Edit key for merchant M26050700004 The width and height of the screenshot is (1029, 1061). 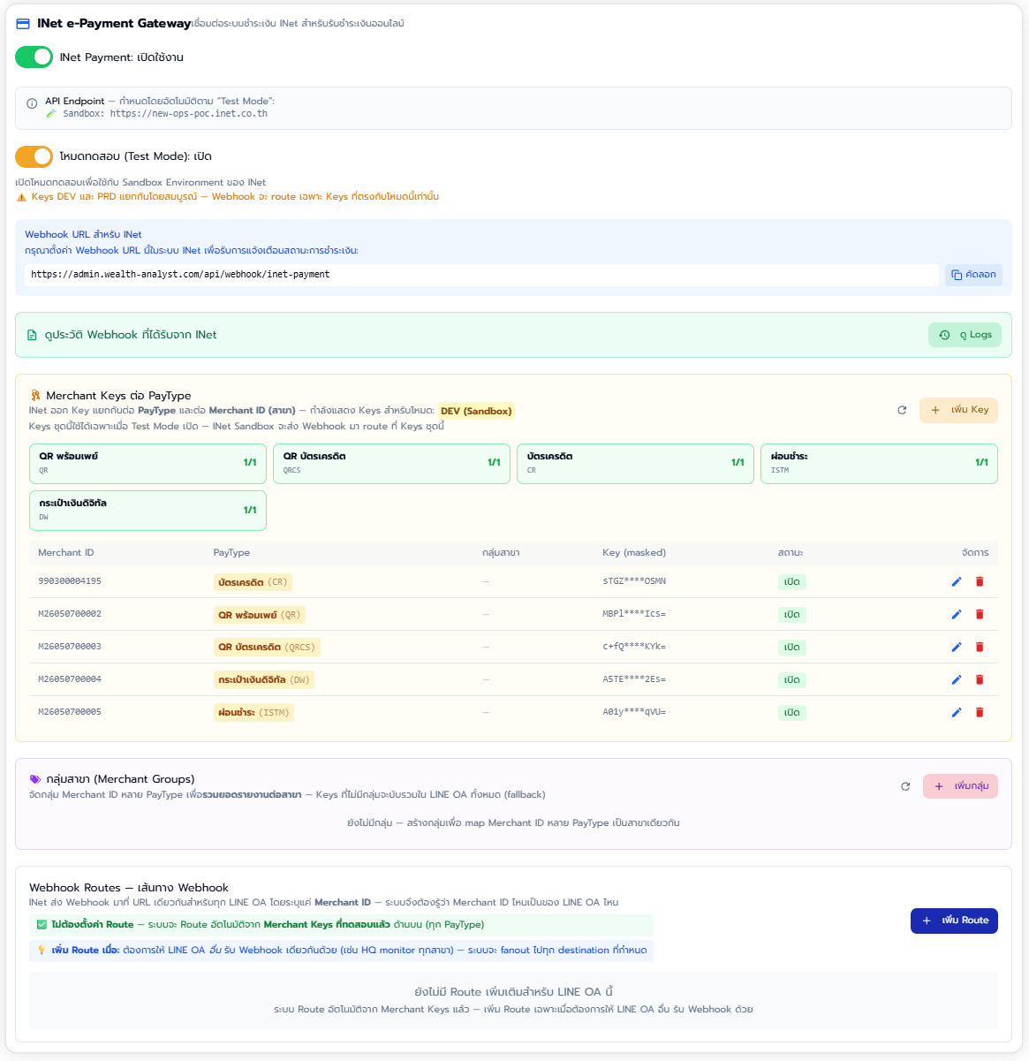point(957,679)
